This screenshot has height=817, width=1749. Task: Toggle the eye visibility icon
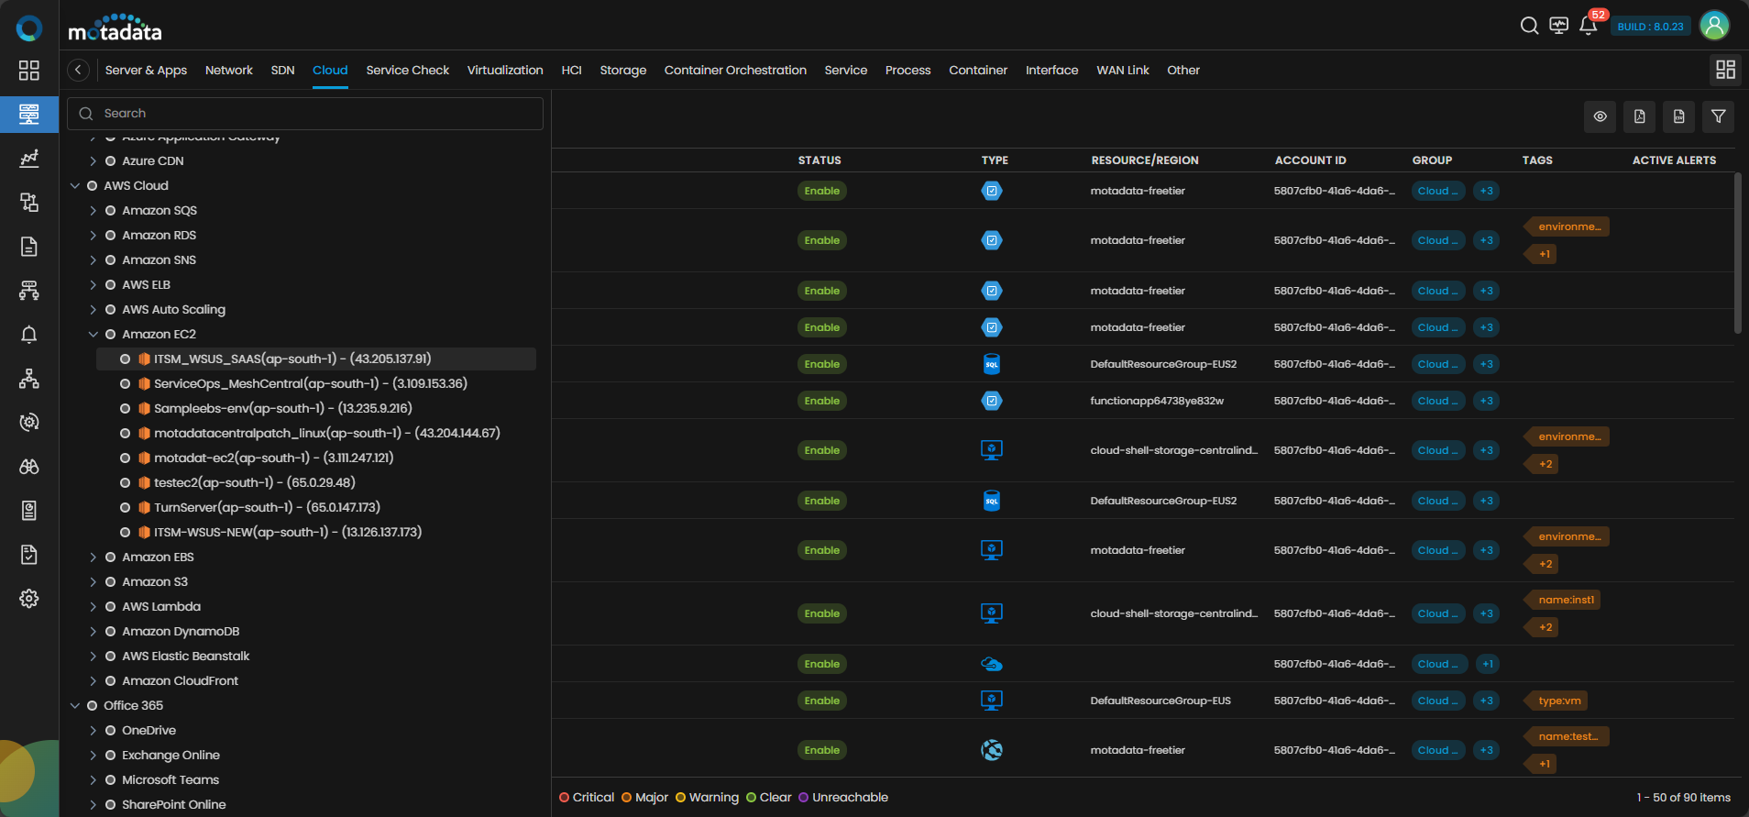click(x=1600, y=116)
